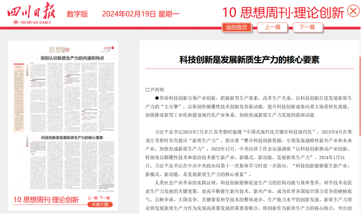361x214 pixels.
Task: Go to previous article via 上一篇
Action: tap(273, 27)
